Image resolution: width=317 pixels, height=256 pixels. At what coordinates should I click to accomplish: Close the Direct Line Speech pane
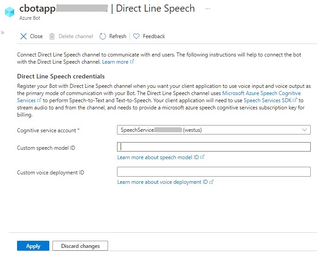point(31,36)
